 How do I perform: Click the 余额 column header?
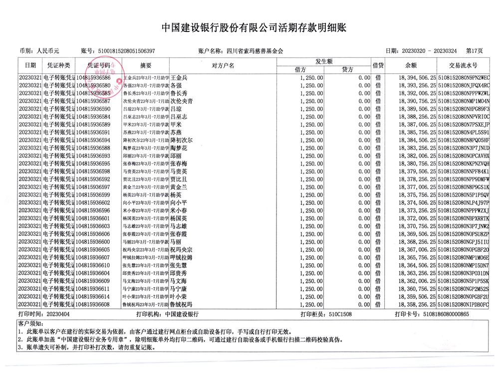(411, 65)
